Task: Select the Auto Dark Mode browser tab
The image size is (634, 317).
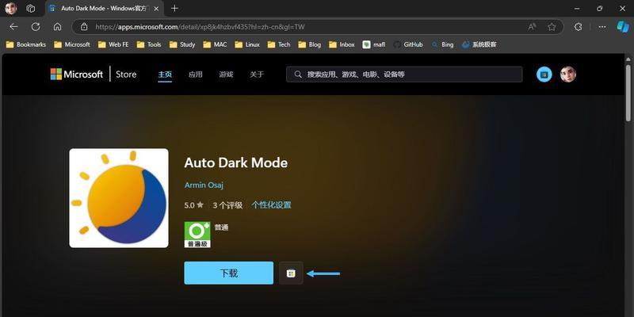Action: (x=103, y=9)
